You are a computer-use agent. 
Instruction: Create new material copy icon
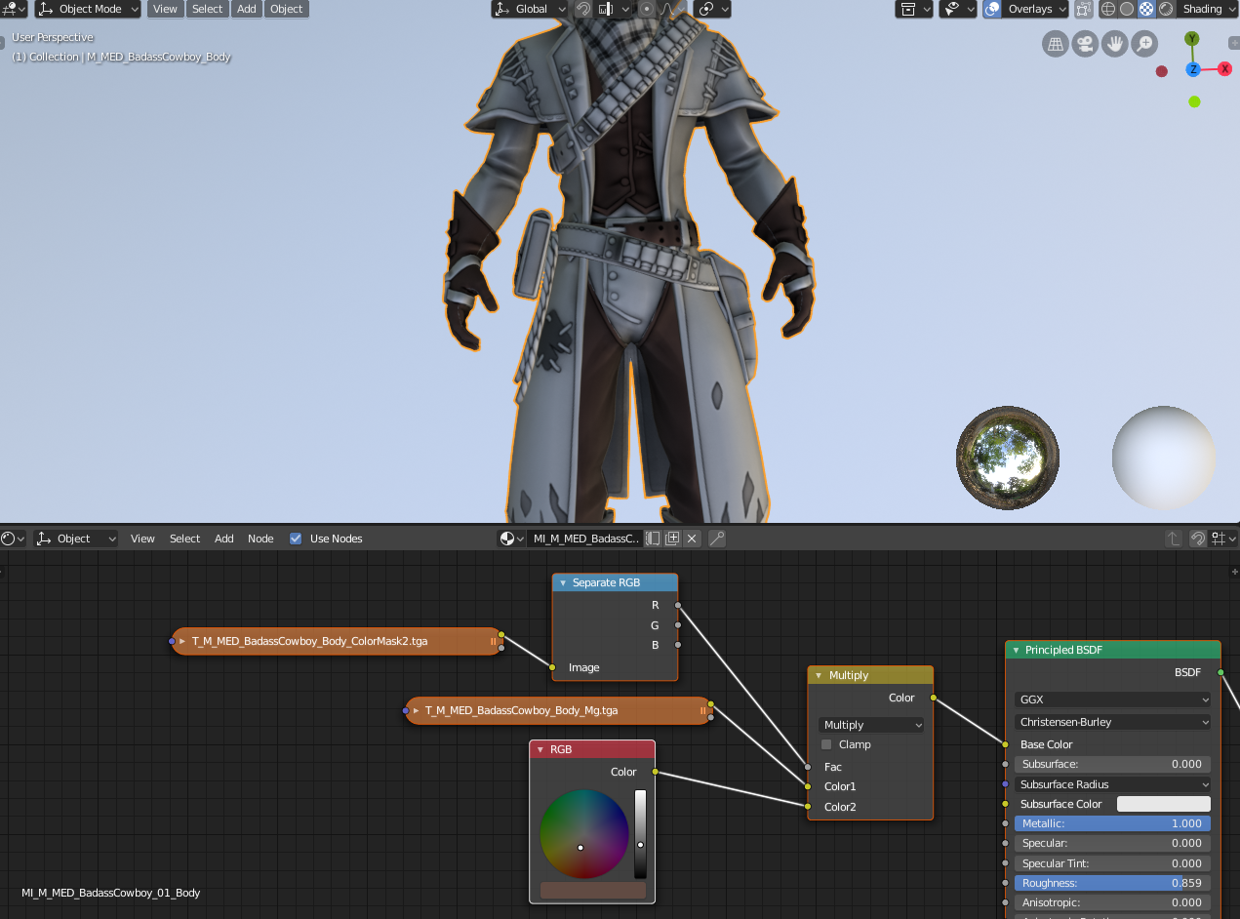point(672,539)
